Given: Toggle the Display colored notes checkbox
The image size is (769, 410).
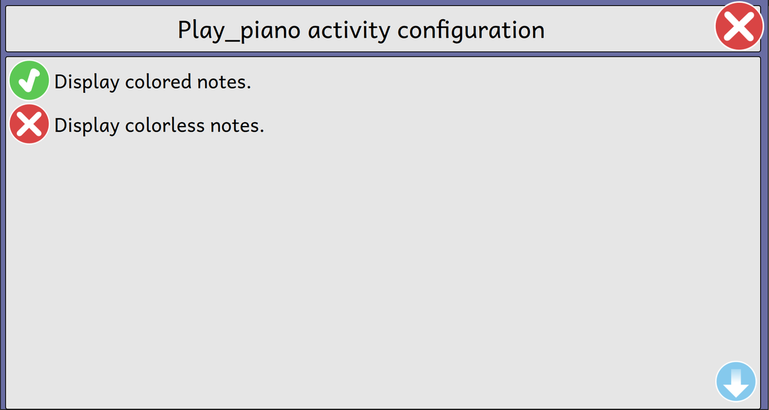Looking at the screenshot, I should (29, 81).
